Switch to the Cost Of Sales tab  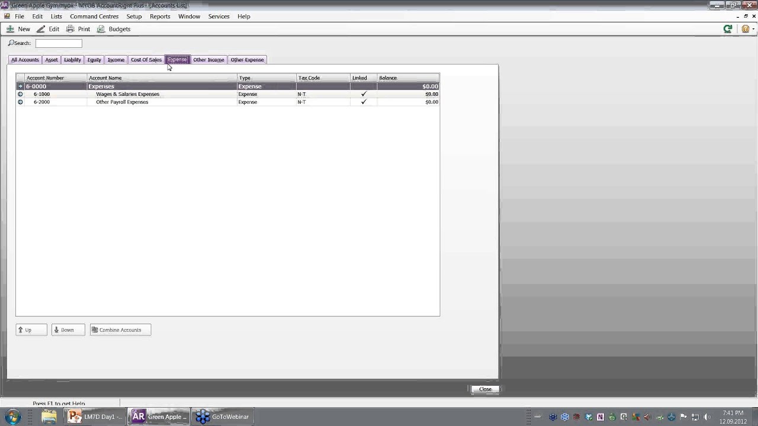coord(146,60)
